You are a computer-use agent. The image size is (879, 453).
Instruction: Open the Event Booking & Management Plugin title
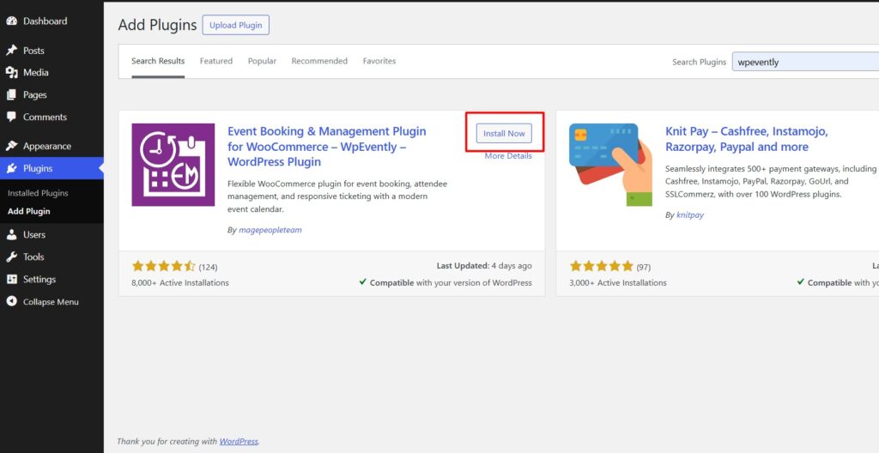tap(327, 147)
